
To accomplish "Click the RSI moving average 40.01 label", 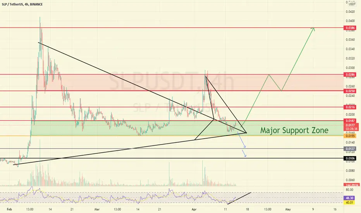I will click(350, 203).
